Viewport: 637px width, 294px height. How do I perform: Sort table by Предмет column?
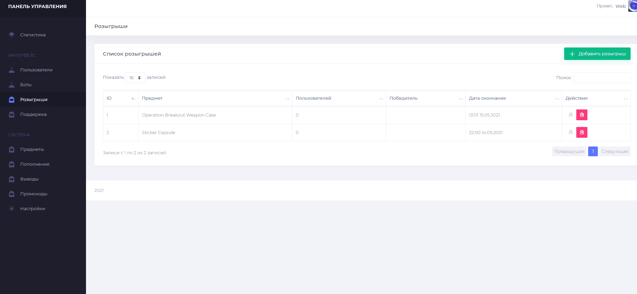click(215, 98)
